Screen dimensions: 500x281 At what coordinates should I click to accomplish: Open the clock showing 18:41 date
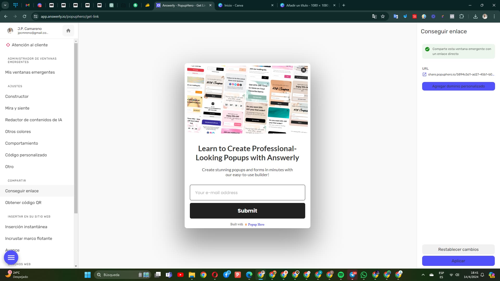(x=471, y=275)
